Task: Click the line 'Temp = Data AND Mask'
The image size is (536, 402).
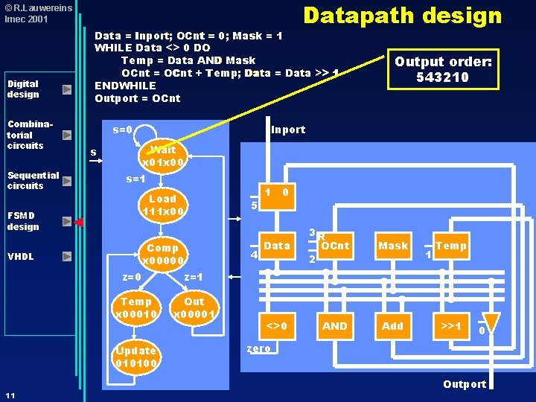Action: tap(188, 60)
